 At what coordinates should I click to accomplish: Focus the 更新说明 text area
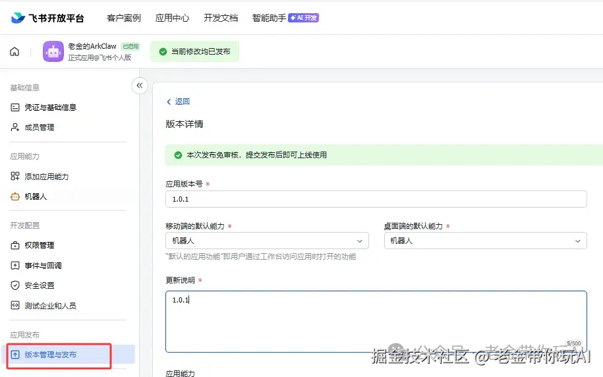[x=376, y=322]
